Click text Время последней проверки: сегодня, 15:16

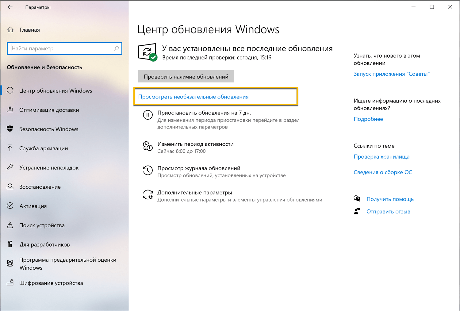pyautogui.click(x=217, y=58)
